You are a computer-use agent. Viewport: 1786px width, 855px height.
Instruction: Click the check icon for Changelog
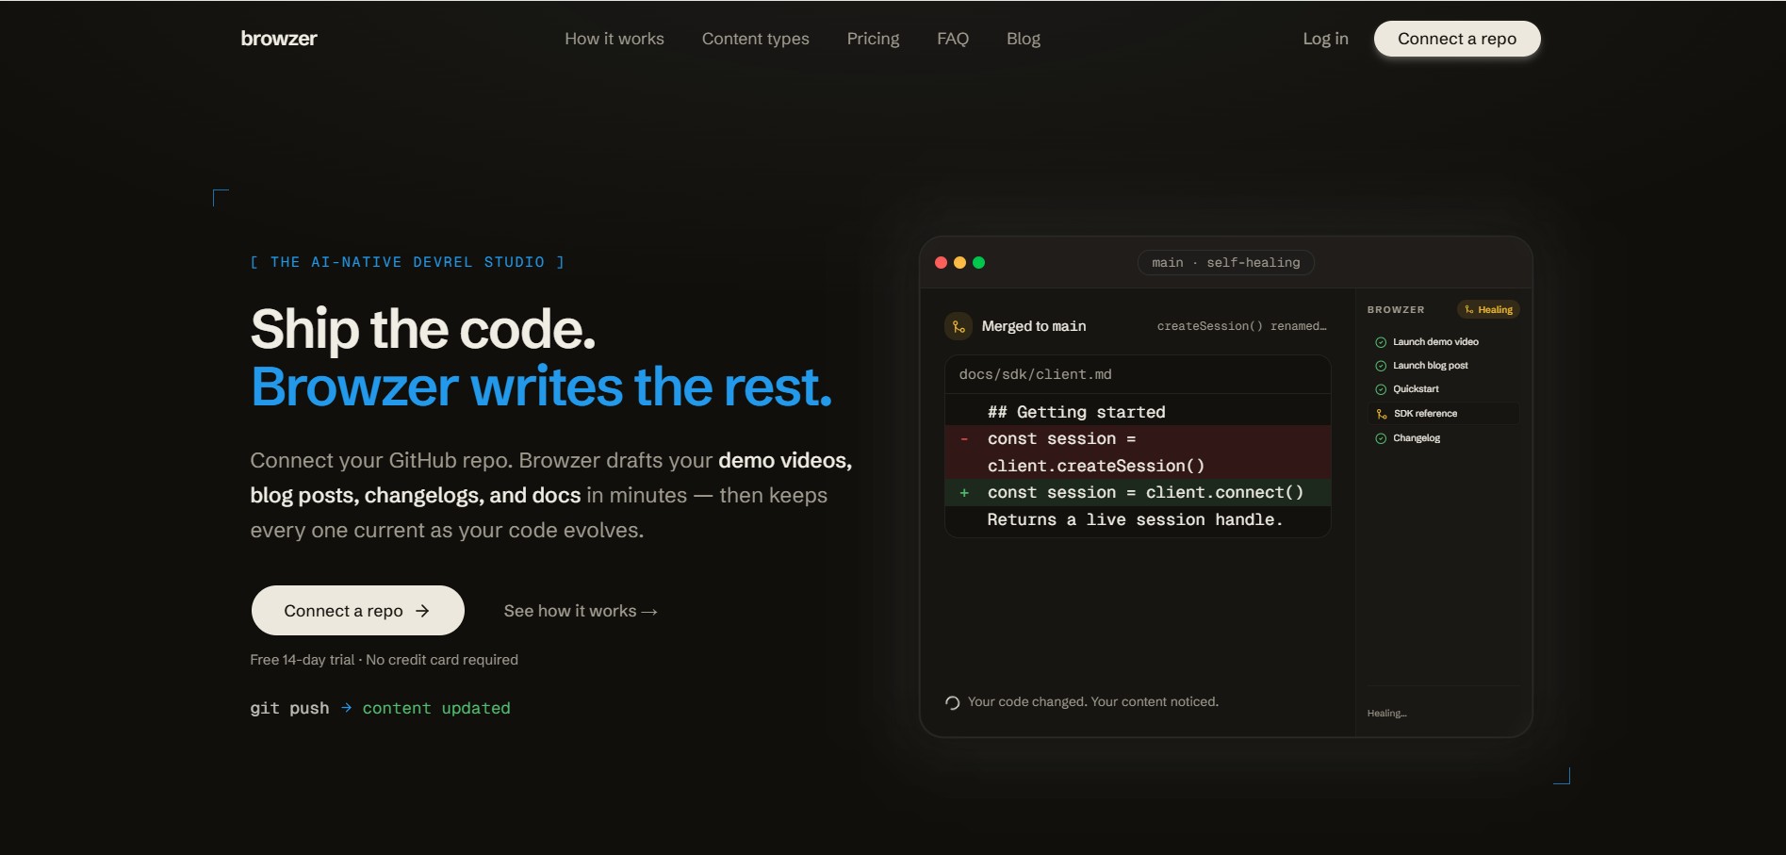pos(1381,438)
